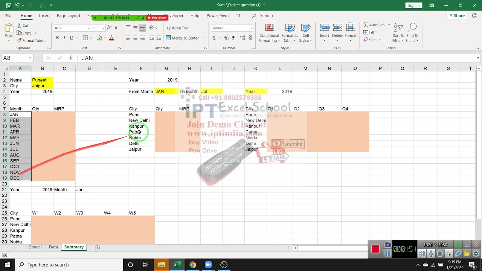Open the font size dropdown
Screen dimensions: 482x271
click(104, 28)
